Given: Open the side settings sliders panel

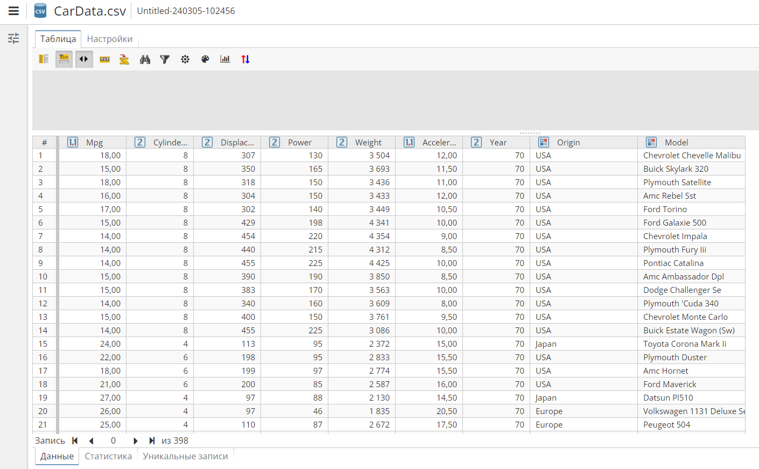Looking at the screenshot, I should pyautogui.click(x=13, y=38).
